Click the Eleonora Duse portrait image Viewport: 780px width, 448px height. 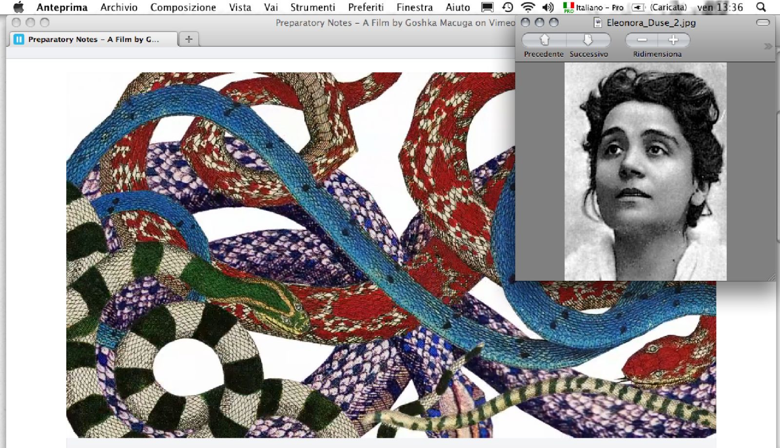tap(645, 172)
